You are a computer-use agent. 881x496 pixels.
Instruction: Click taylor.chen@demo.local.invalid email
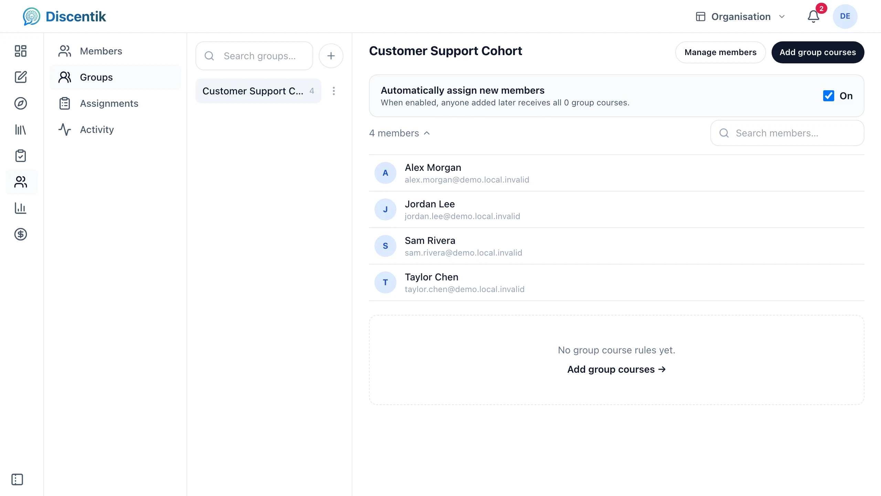point(465,289)
